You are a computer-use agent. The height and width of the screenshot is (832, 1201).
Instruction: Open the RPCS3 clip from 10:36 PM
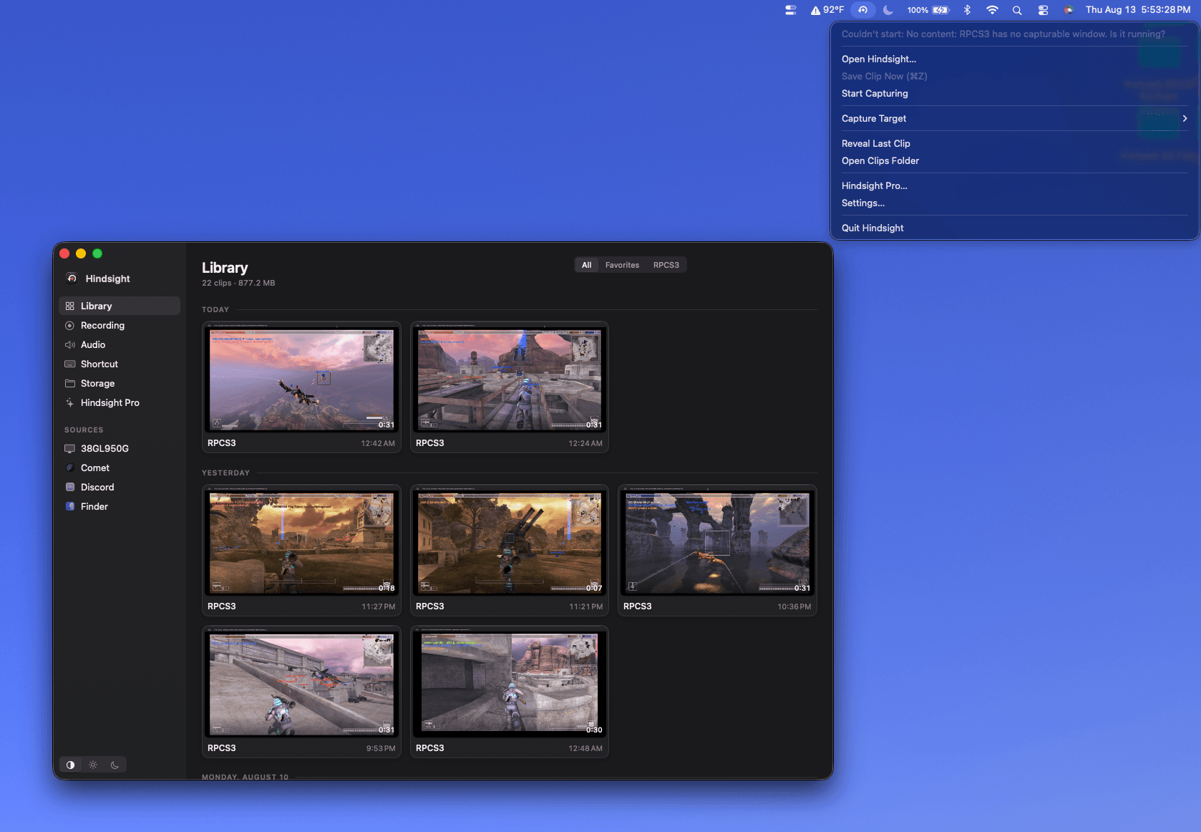717,550
